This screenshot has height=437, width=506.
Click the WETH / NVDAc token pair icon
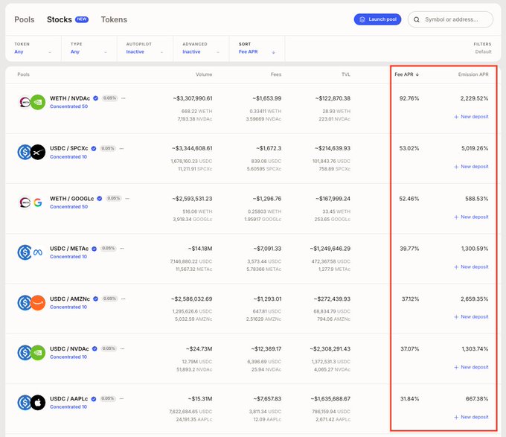coord(31,102)
